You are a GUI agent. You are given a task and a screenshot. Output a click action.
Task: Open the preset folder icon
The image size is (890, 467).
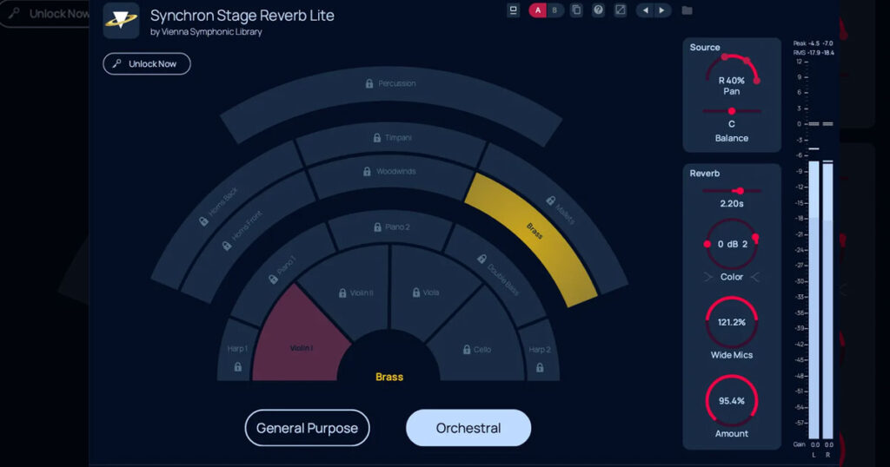click(x=687, y=10)
